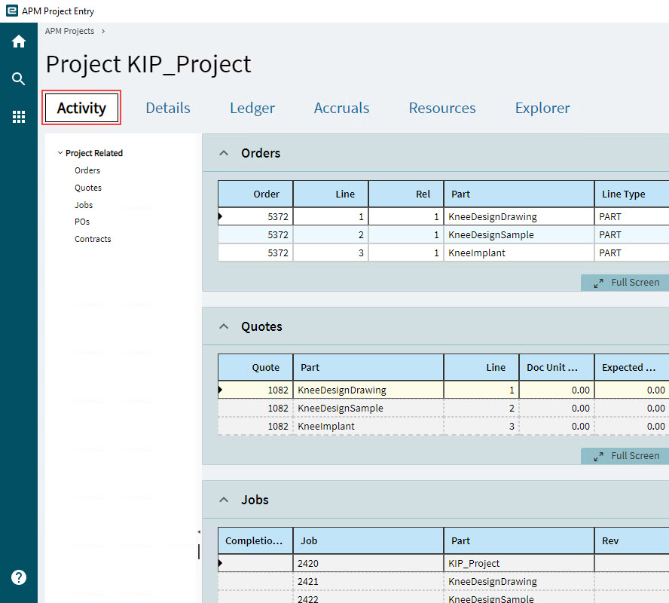Select Jobs in the project tree
The height and width of the screenshot is (603, 669).
coord(84,205)
